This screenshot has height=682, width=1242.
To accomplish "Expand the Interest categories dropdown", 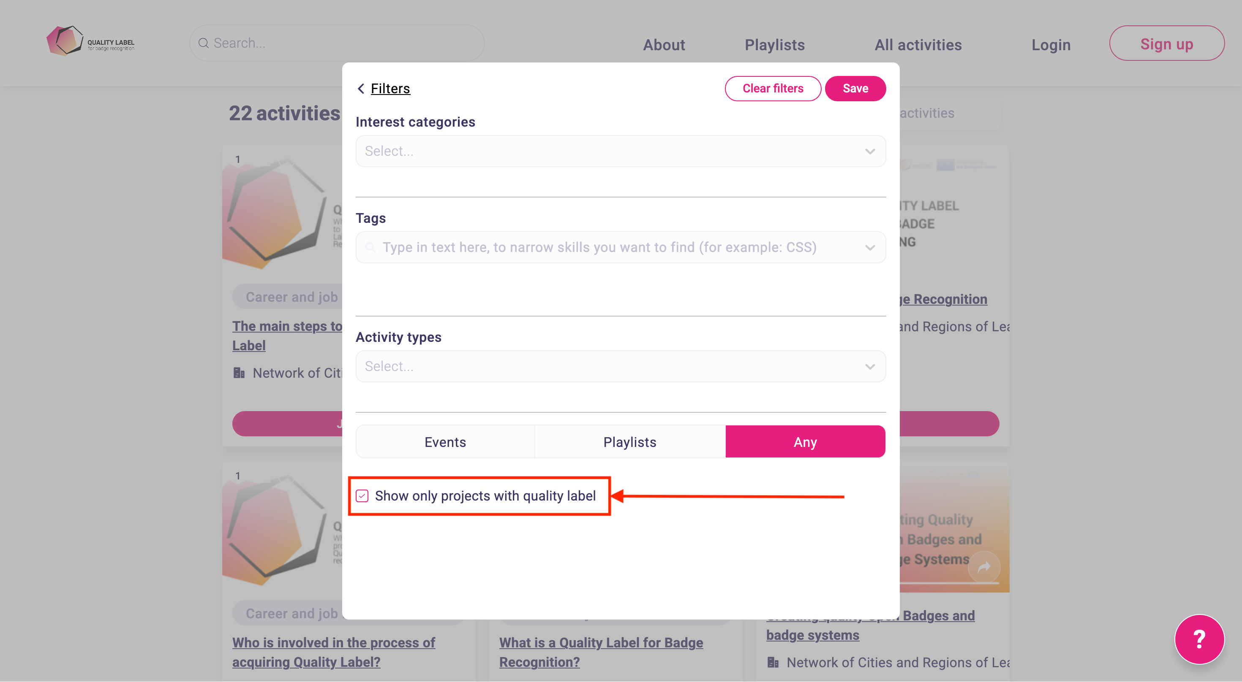I will pyautogui.click(x=869, y=151).
